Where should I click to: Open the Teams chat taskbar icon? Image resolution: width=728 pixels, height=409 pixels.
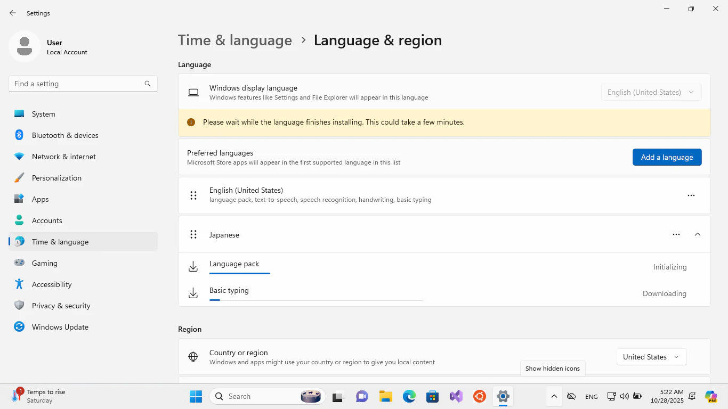click(362, 396)
